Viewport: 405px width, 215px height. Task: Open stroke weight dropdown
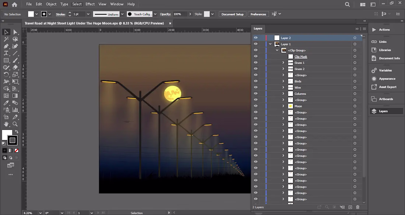pos(88,14)
